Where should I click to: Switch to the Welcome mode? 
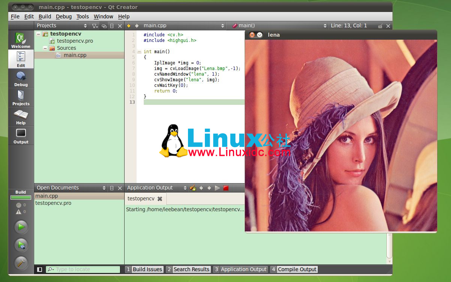[21, 39]
